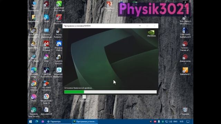Open Edge browser from the taskbar
The width and height of the screenshot is (221, 124).
tap(37, 122)
